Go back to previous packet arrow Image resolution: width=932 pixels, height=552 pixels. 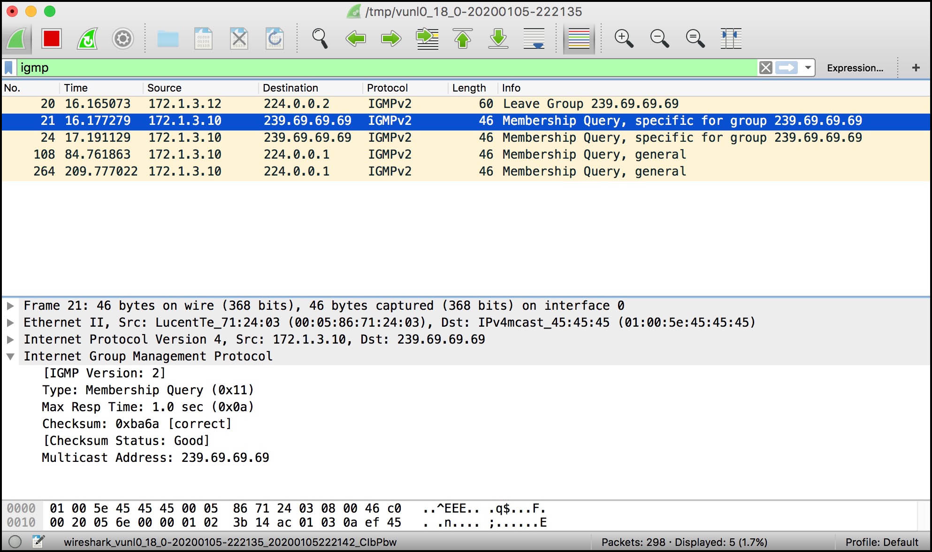[x=355, y=38]
